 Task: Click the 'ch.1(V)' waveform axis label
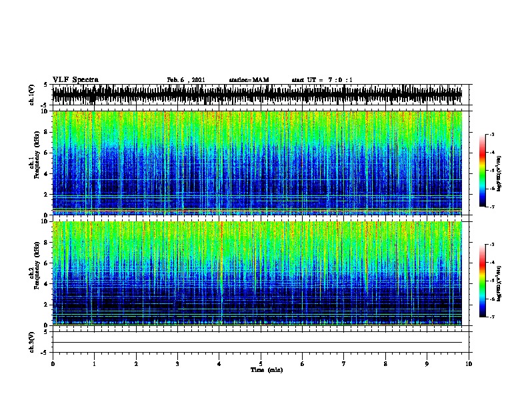31,95
